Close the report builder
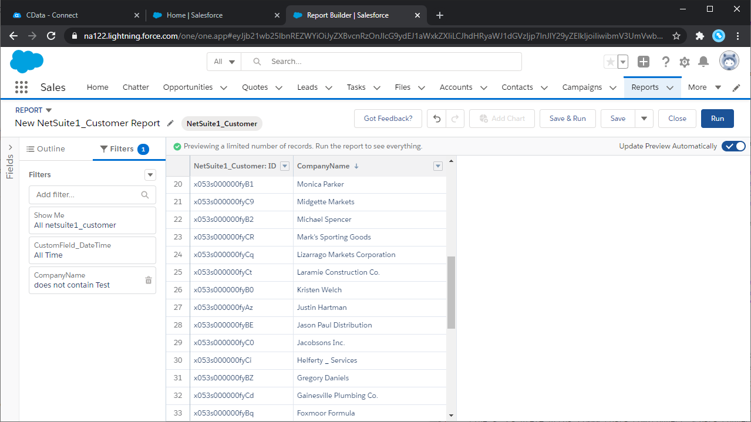The height and width of the screenshot is (422, 751). tap(677, 119)
